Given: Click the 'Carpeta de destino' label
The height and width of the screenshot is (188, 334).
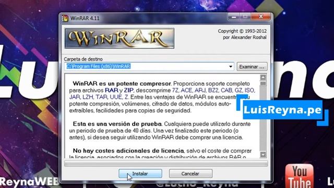Looking at the screenshot, I should (83, 59).
